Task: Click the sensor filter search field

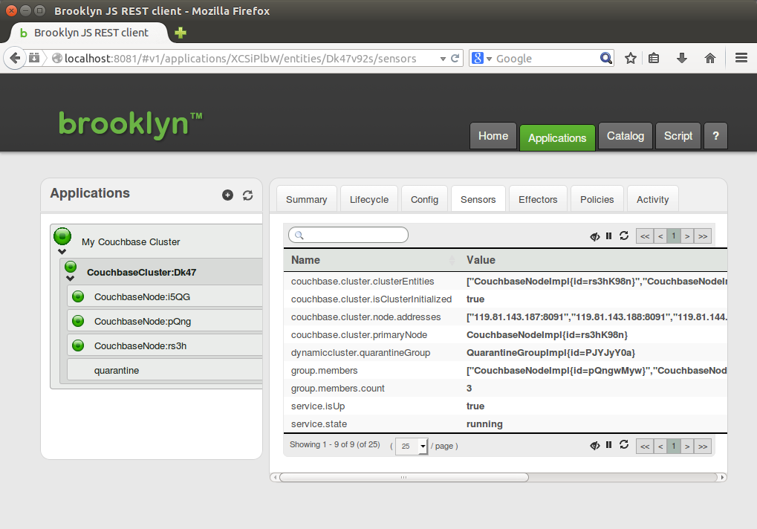Action: (348, 235)
